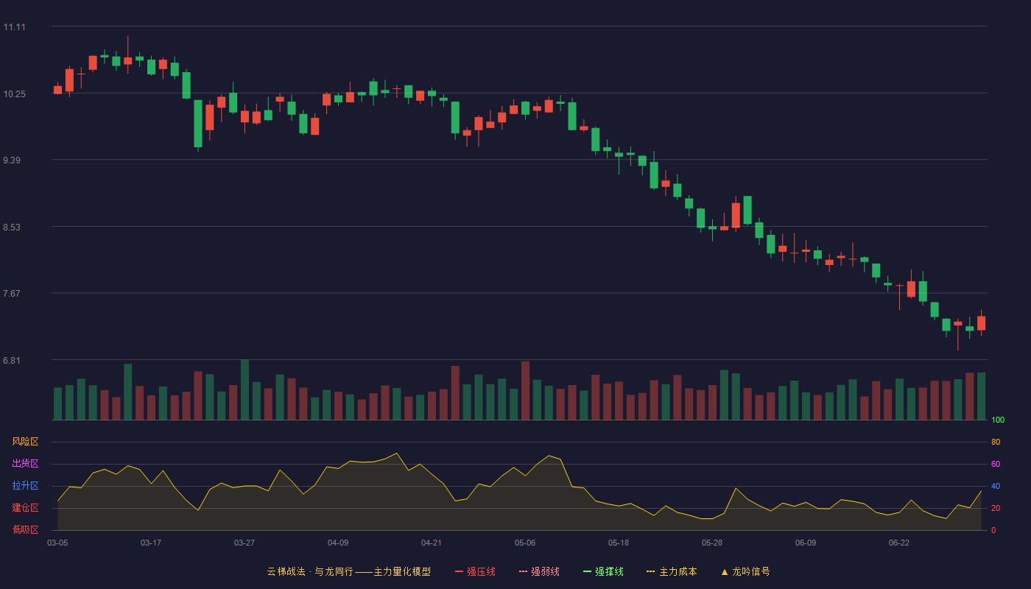Select the 建仓区 zone label
1031x589 pixels.
[x=26, y=508]
